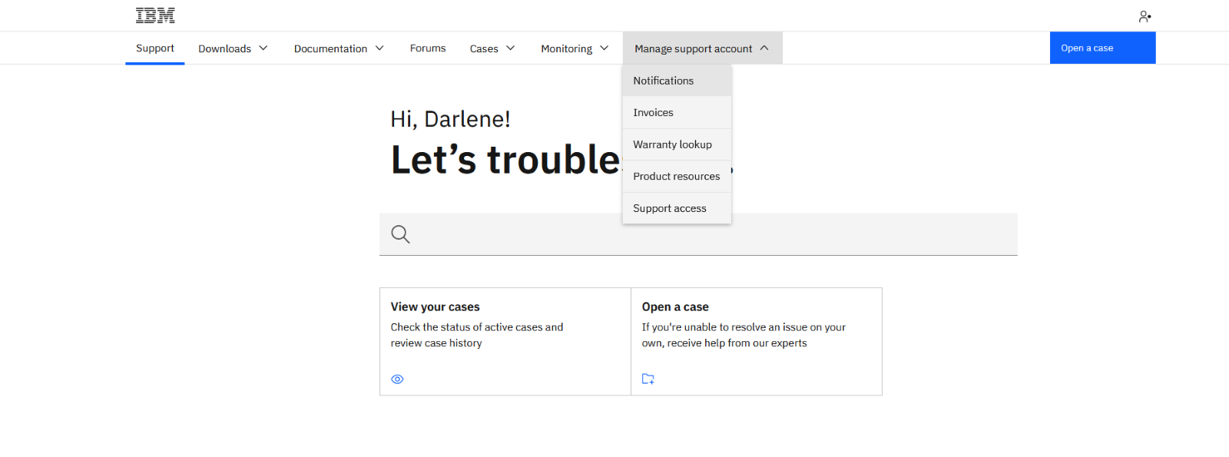Focus the main search input field
This screenshot has width=1229, height=457.
[x=698, y=234]
